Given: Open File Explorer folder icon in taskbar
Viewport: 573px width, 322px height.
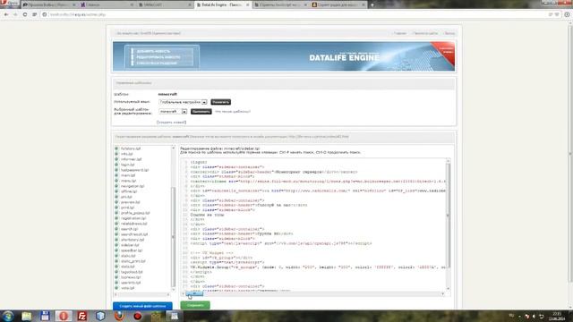Looking at the screenshot, I should (x=26, y=316).
